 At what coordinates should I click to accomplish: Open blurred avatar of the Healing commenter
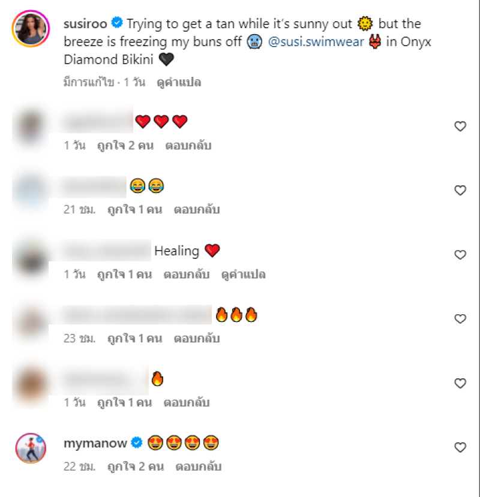(31, 258)
